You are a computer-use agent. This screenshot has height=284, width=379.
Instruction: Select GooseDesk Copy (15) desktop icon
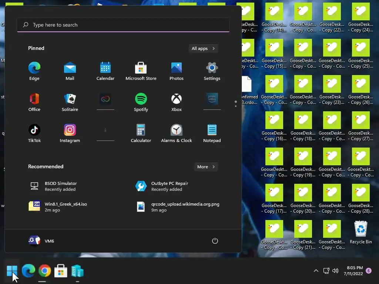click(x=274, y=54)
